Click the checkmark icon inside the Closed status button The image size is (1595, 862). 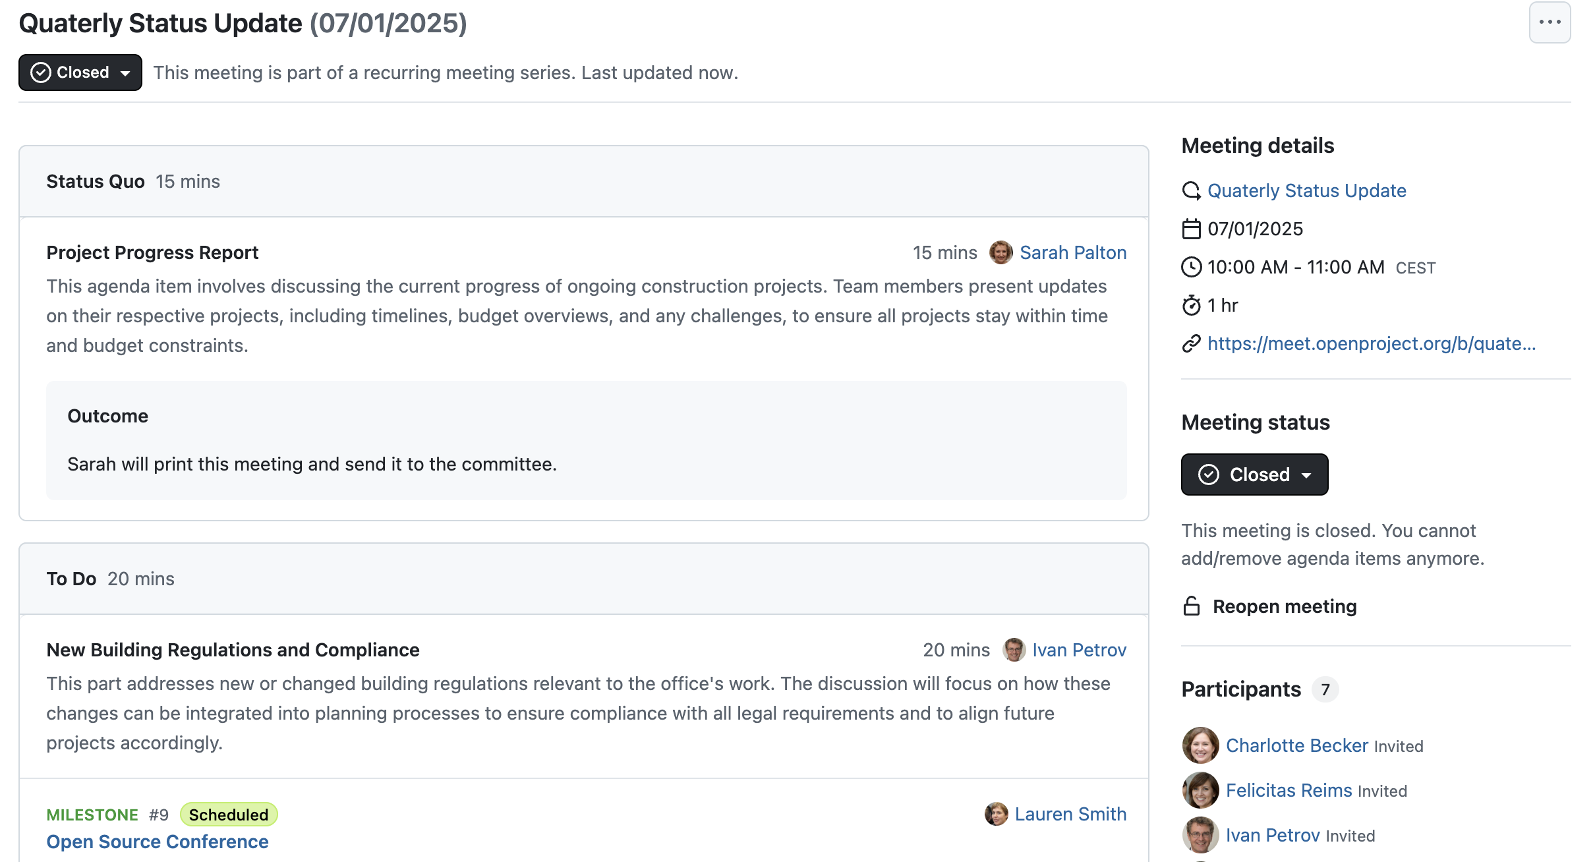pos(41,72)
